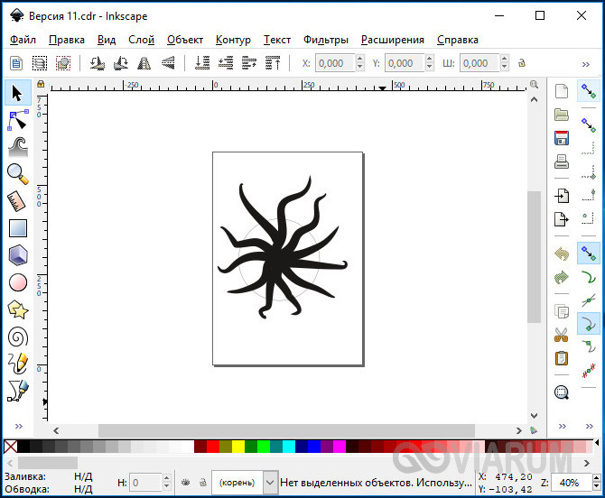The width and height of the screenshot is (605, 498).
Task: Open palette menu arrow
Action: pyautogui.click(x=597, y=442)
